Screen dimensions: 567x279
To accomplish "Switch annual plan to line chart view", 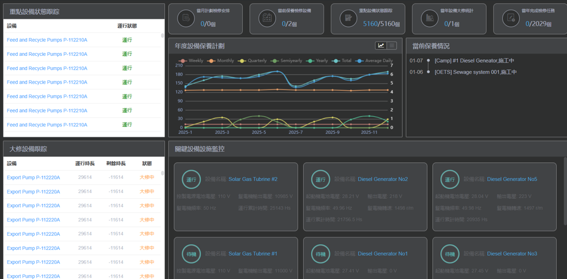I will (381, 46).
